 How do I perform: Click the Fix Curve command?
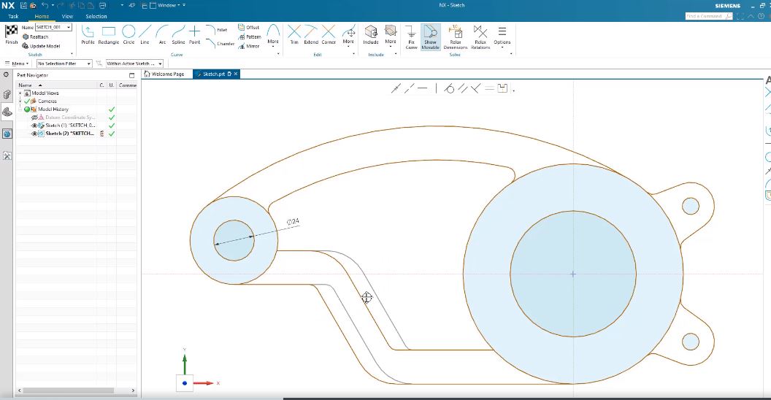pyautogui.click(x=411, y=37)
